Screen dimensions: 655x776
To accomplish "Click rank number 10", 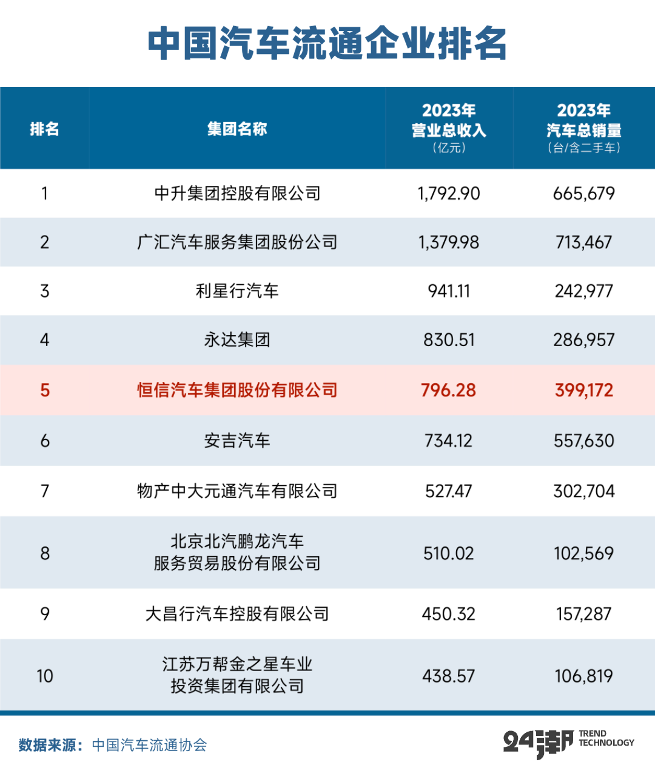I will 45,676.
